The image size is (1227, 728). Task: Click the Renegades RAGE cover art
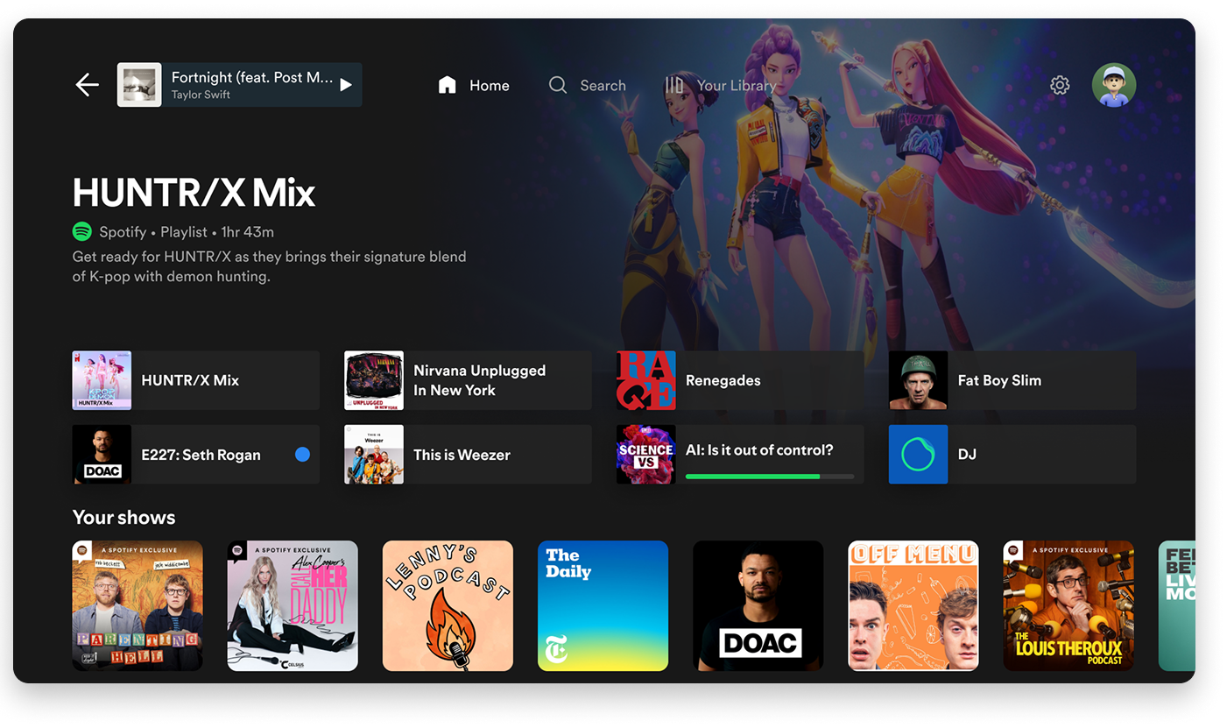(x=646, y=381)
